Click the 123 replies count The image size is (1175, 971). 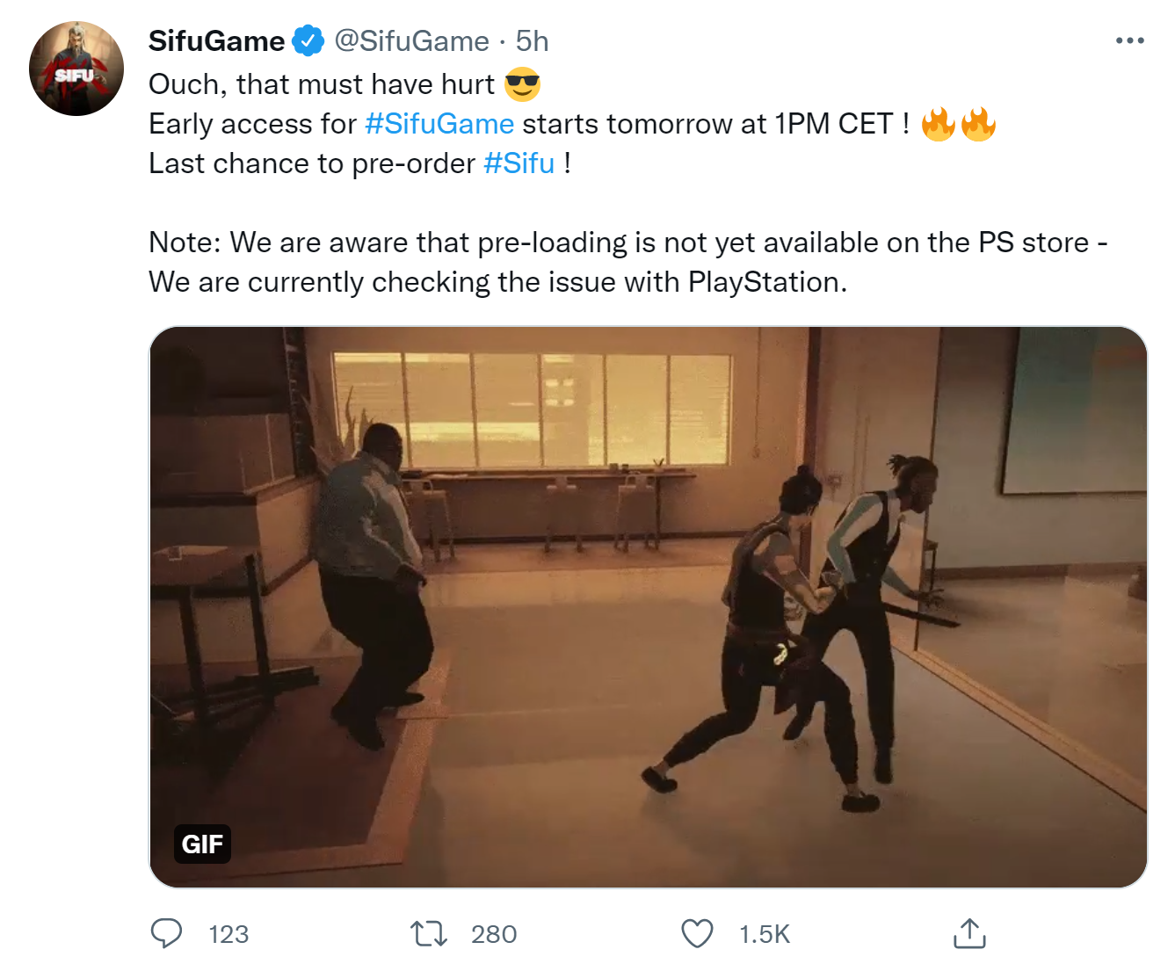pyautogui.click(x=228, y=934)
